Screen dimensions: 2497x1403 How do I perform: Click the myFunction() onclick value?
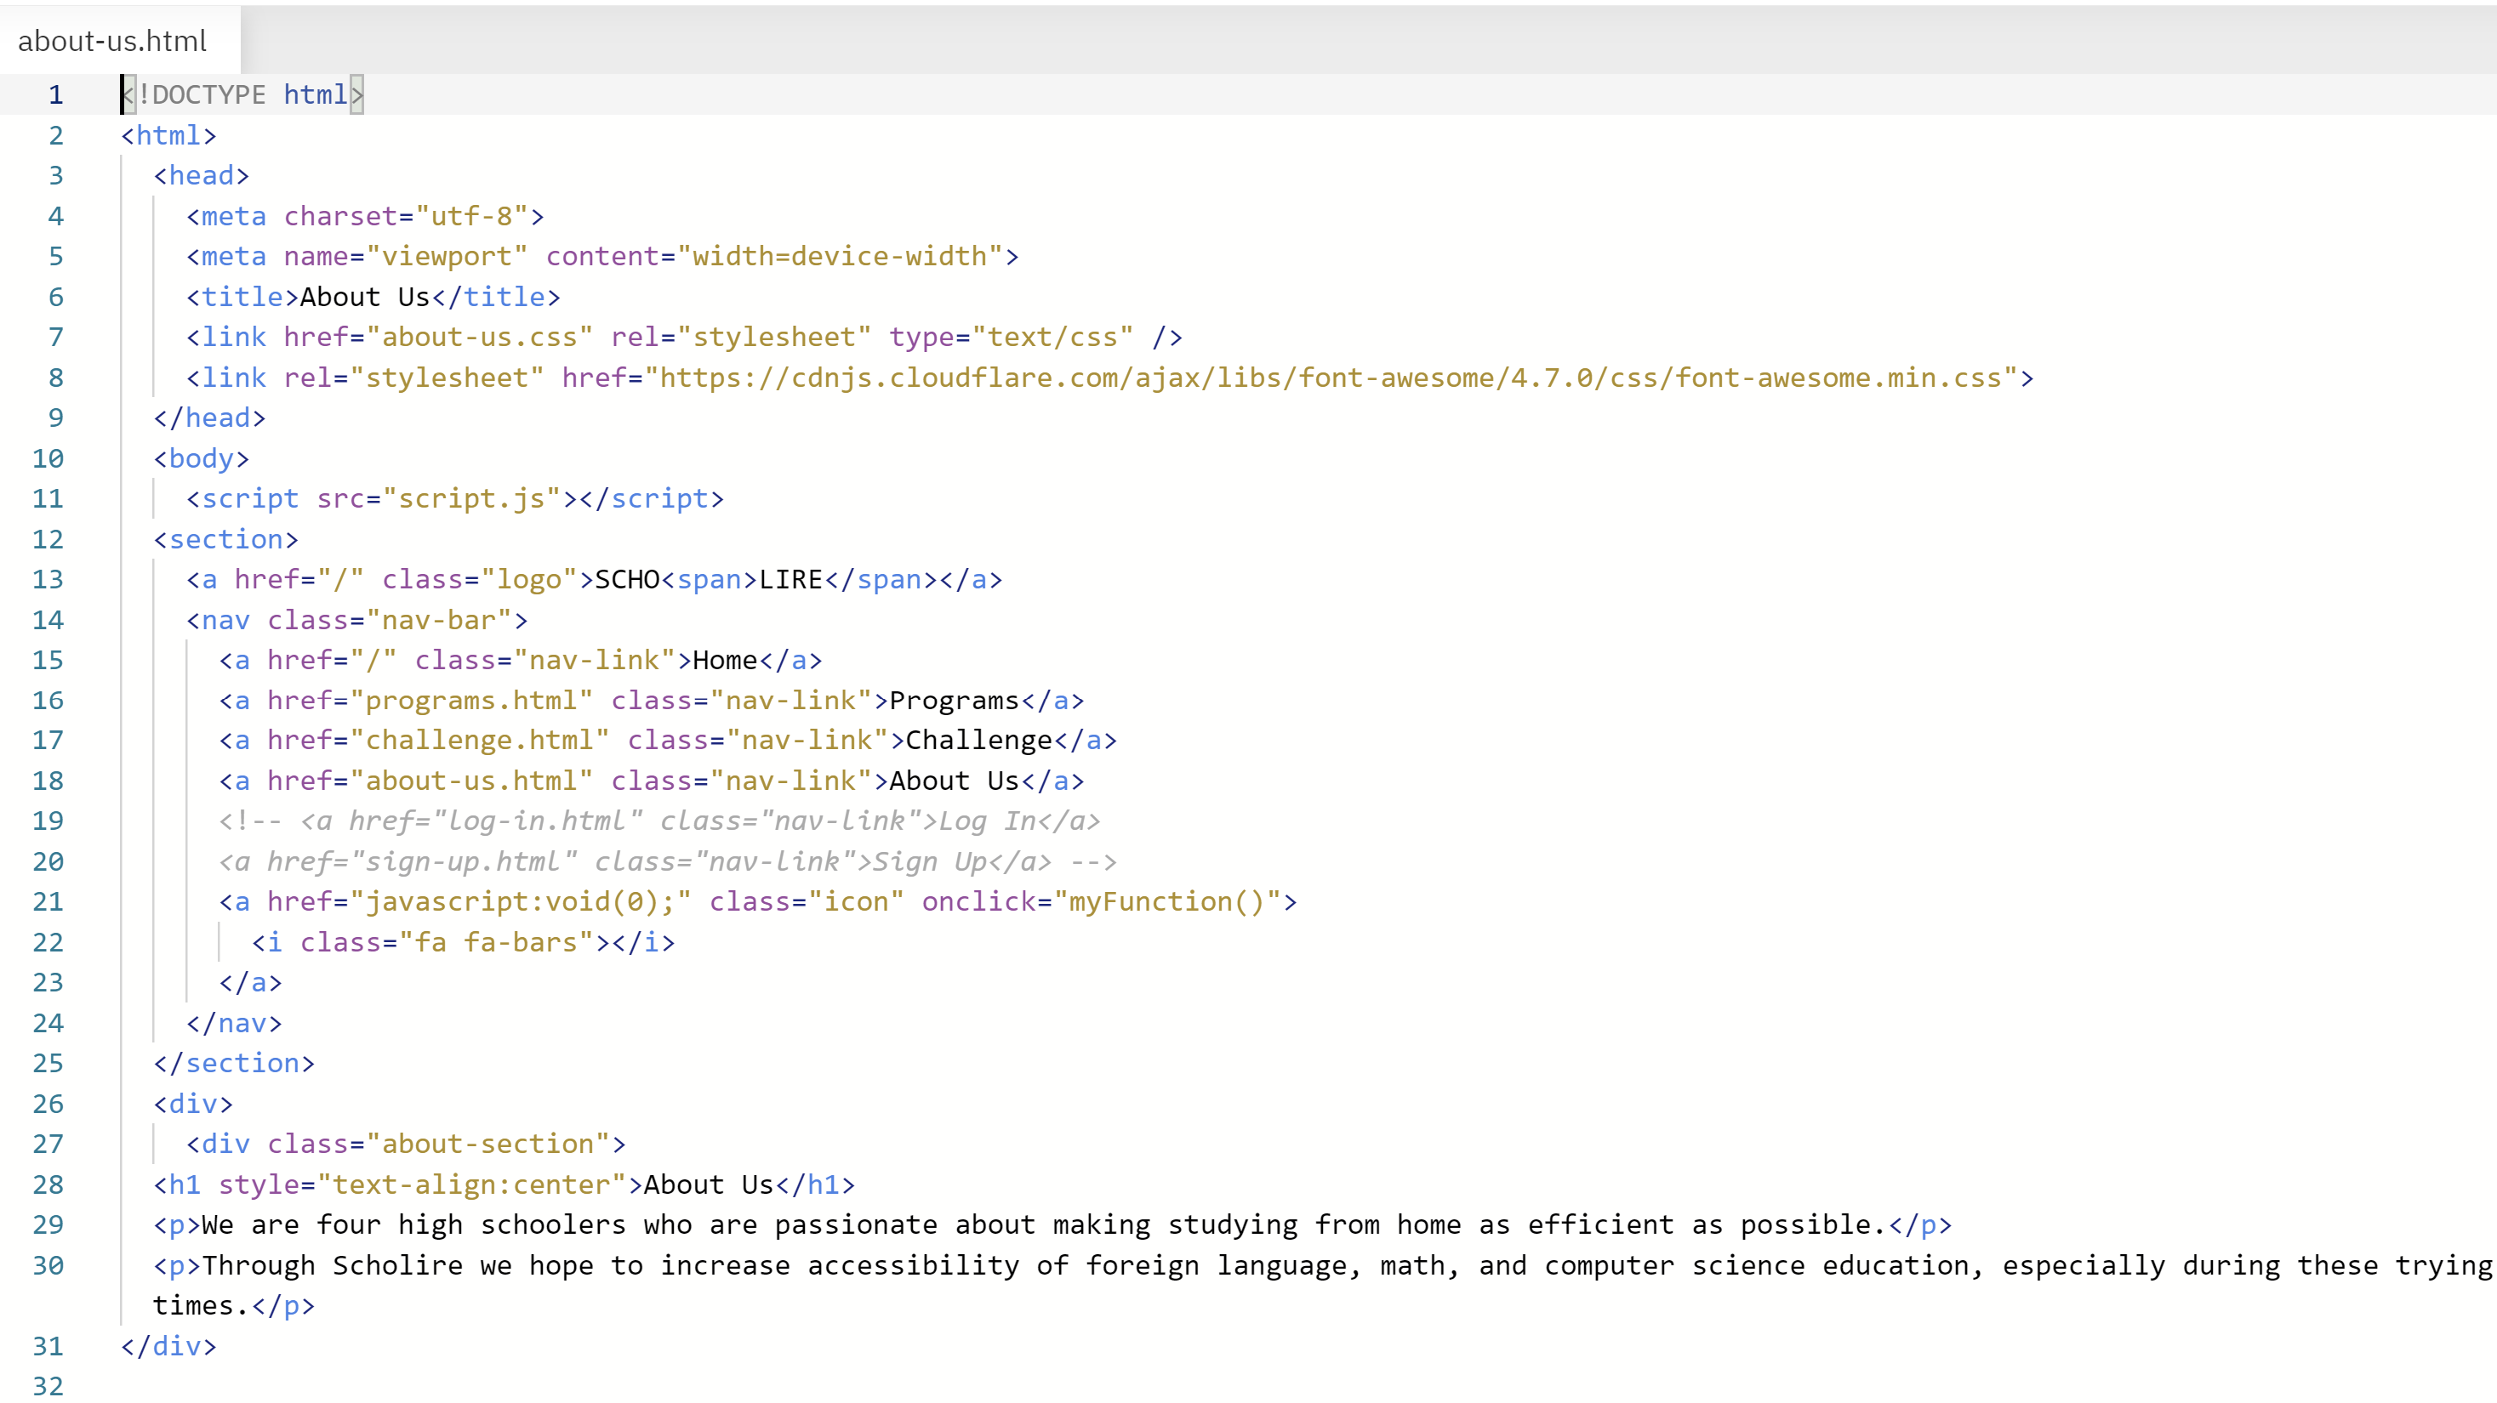point(1166,902)
